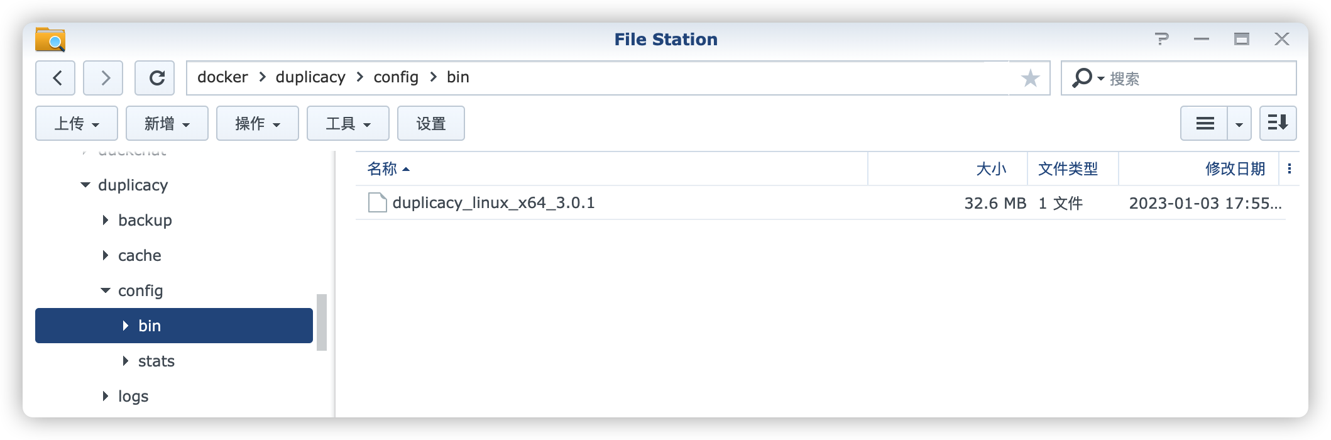Screen dimensions: 1331x440
Task: Open the sort order options
Action: (1278, 123)
